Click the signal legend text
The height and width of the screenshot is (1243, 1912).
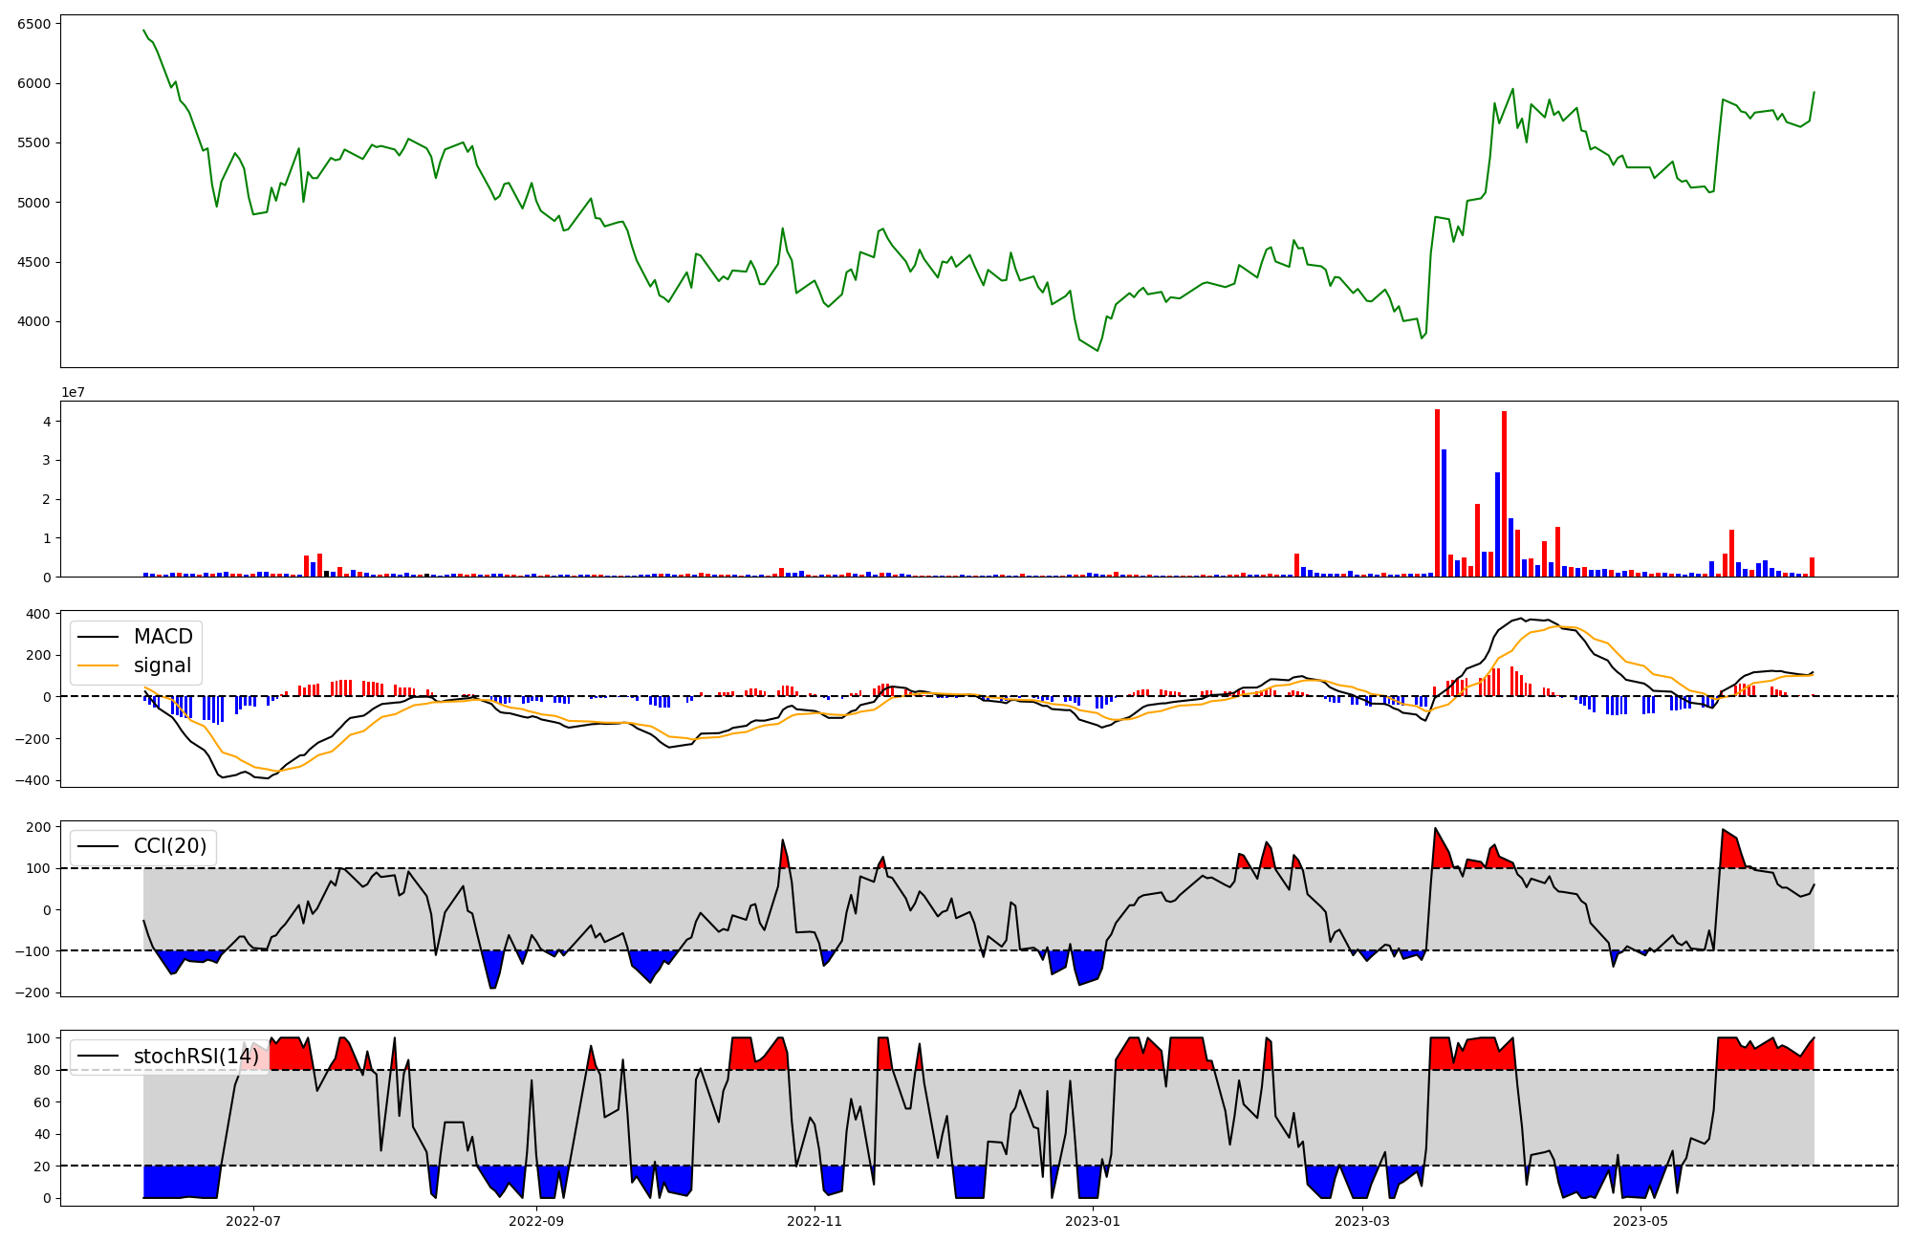click(162, 666)
